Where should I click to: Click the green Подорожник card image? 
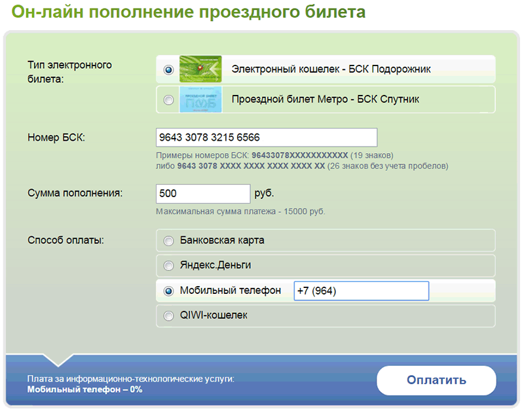(x=200, y=69)
